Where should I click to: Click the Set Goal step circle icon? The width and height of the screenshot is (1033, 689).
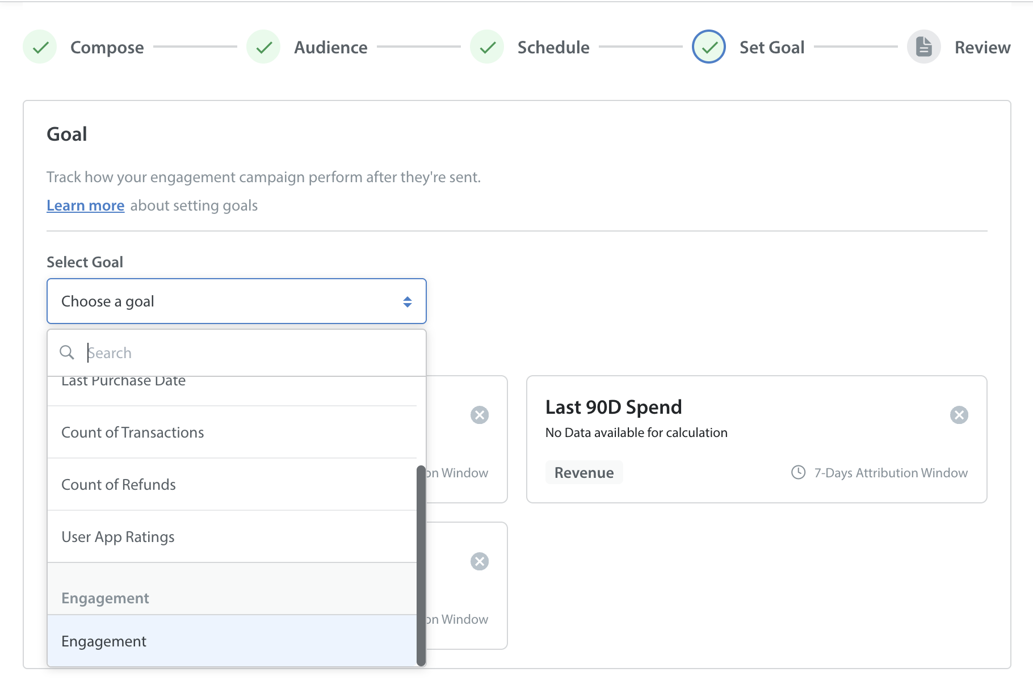[x=709, y=47]
